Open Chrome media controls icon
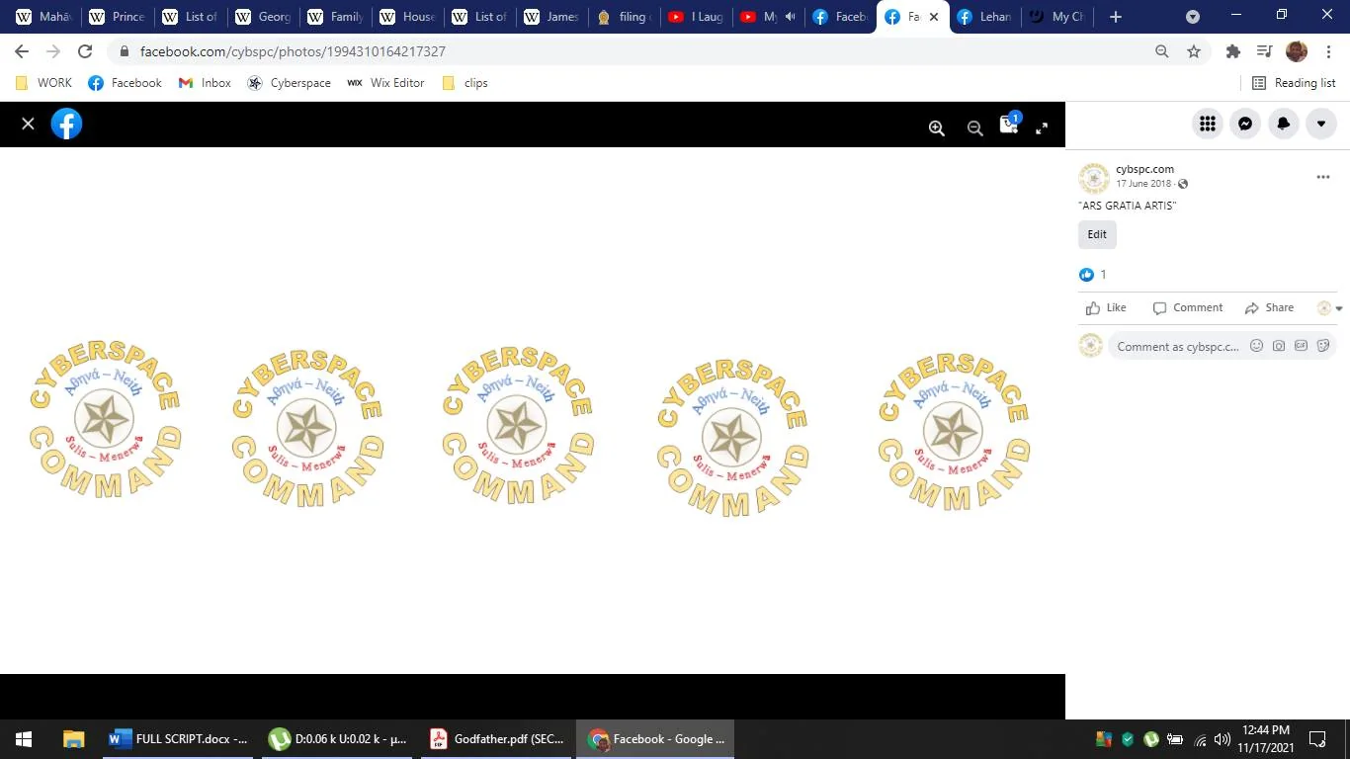This screenshot has width=1350, height=759. click(1264, 51)
